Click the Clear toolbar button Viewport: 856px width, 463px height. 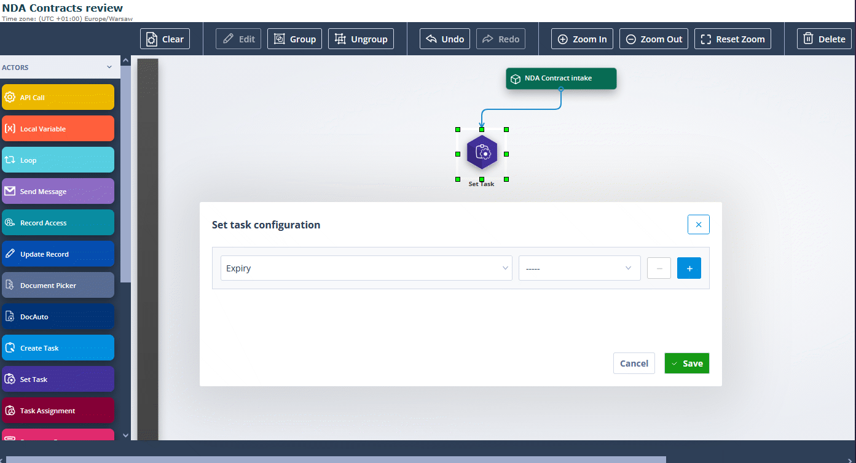pos(165,39)
